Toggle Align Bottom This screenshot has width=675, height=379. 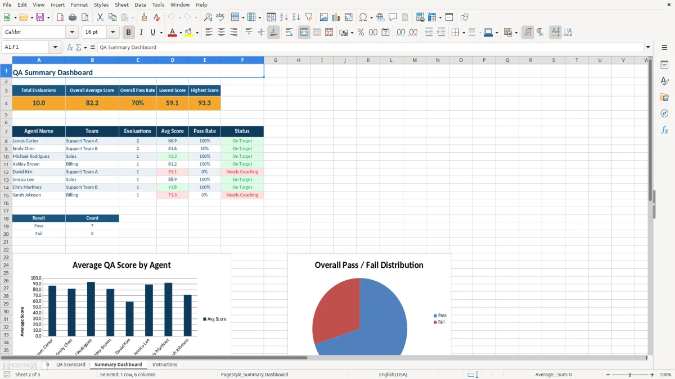(273, 33)
